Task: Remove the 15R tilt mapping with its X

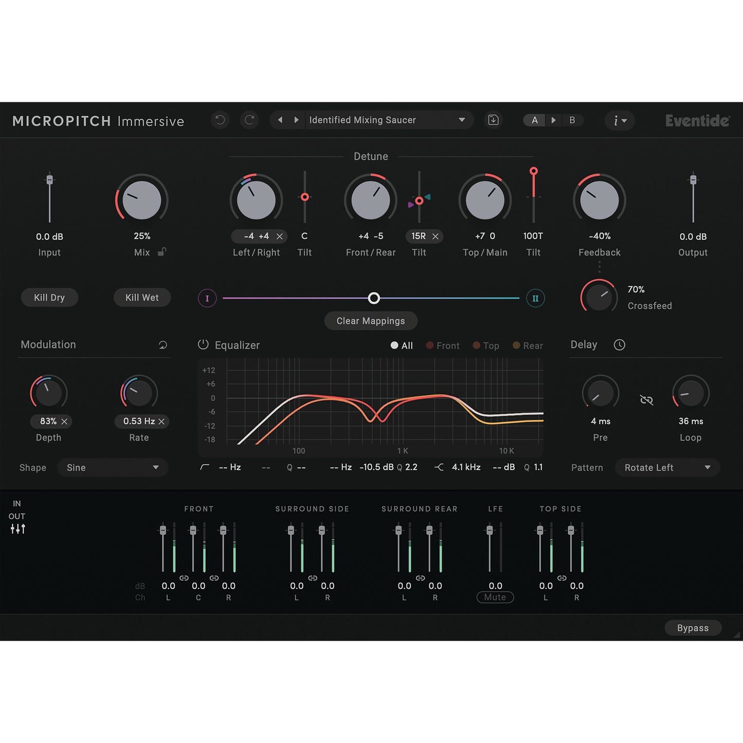Action: (436, 236)
